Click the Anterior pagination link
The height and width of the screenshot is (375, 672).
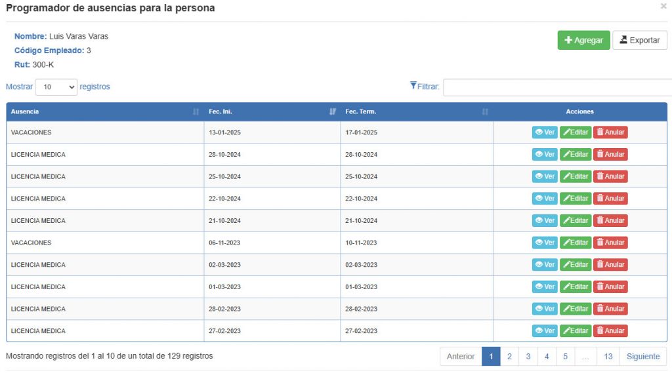point(461,356)
